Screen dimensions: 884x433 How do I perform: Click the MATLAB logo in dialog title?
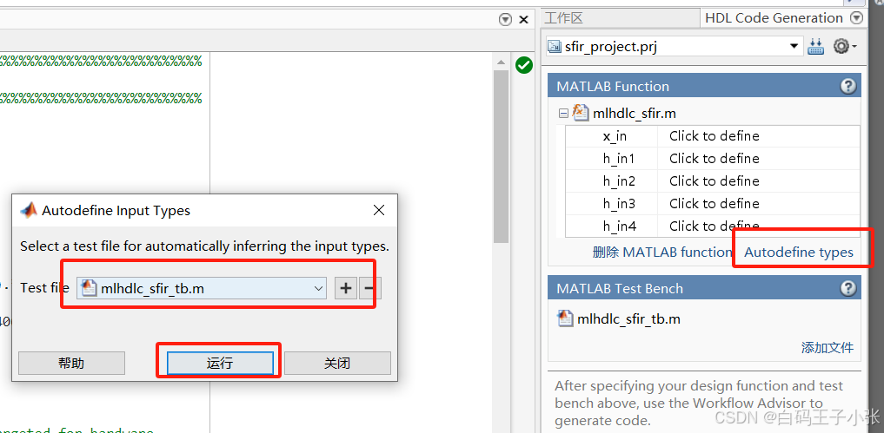28,211
